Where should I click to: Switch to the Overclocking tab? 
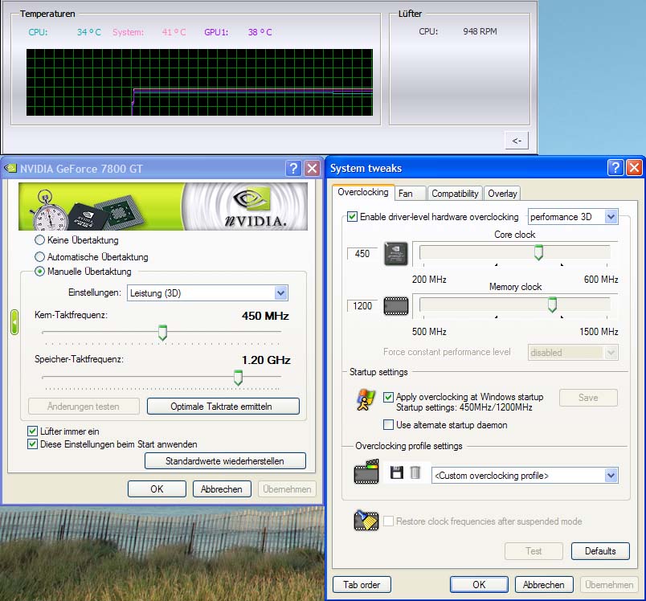pos(363,192)
